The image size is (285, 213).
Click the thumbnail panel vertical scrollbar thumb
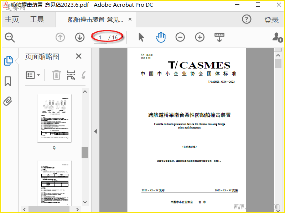[85, 153]
